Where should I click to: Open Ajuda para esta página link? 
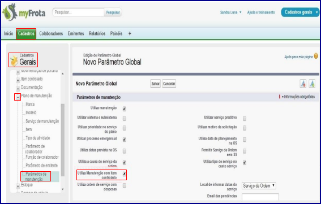pyautogui.click(x=298, y=57)
